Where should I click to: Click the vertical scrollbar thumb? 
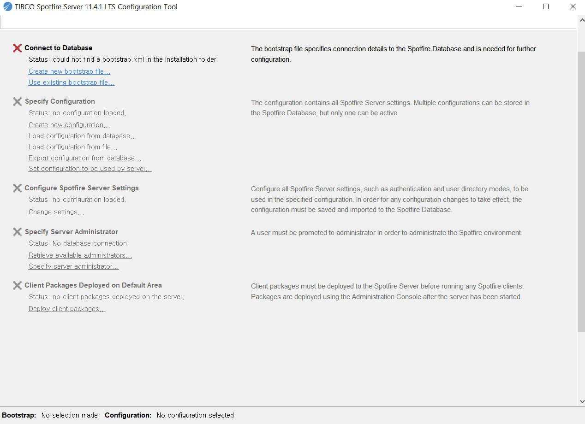581,191
